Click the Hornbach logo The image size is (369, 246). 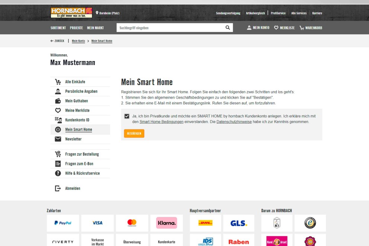point(71,13)
